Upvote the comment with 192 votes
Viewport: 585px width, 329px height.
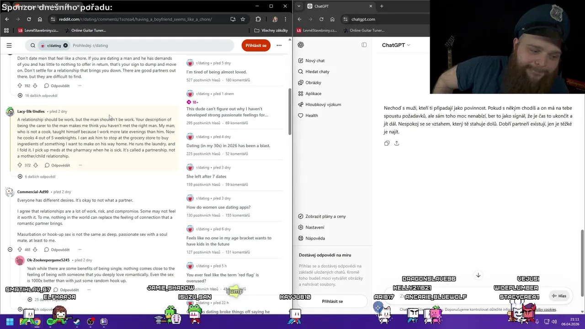[20, 85]
